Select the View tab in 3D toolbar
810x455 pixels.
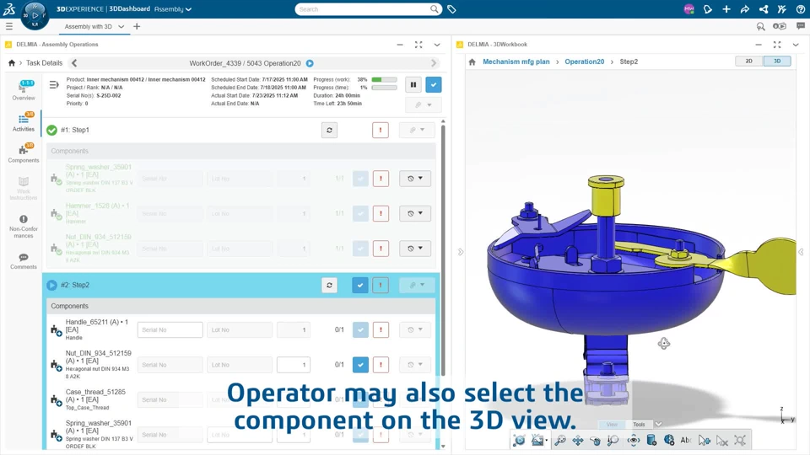tap(612, 425)
